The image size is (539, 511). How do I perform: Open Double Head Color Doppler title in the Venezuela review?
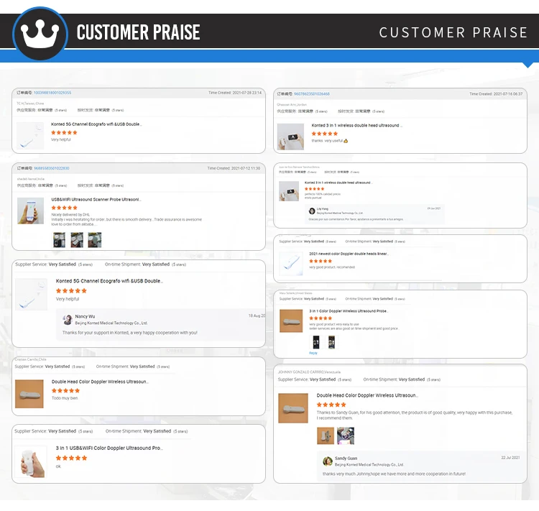tap(367, 395)
